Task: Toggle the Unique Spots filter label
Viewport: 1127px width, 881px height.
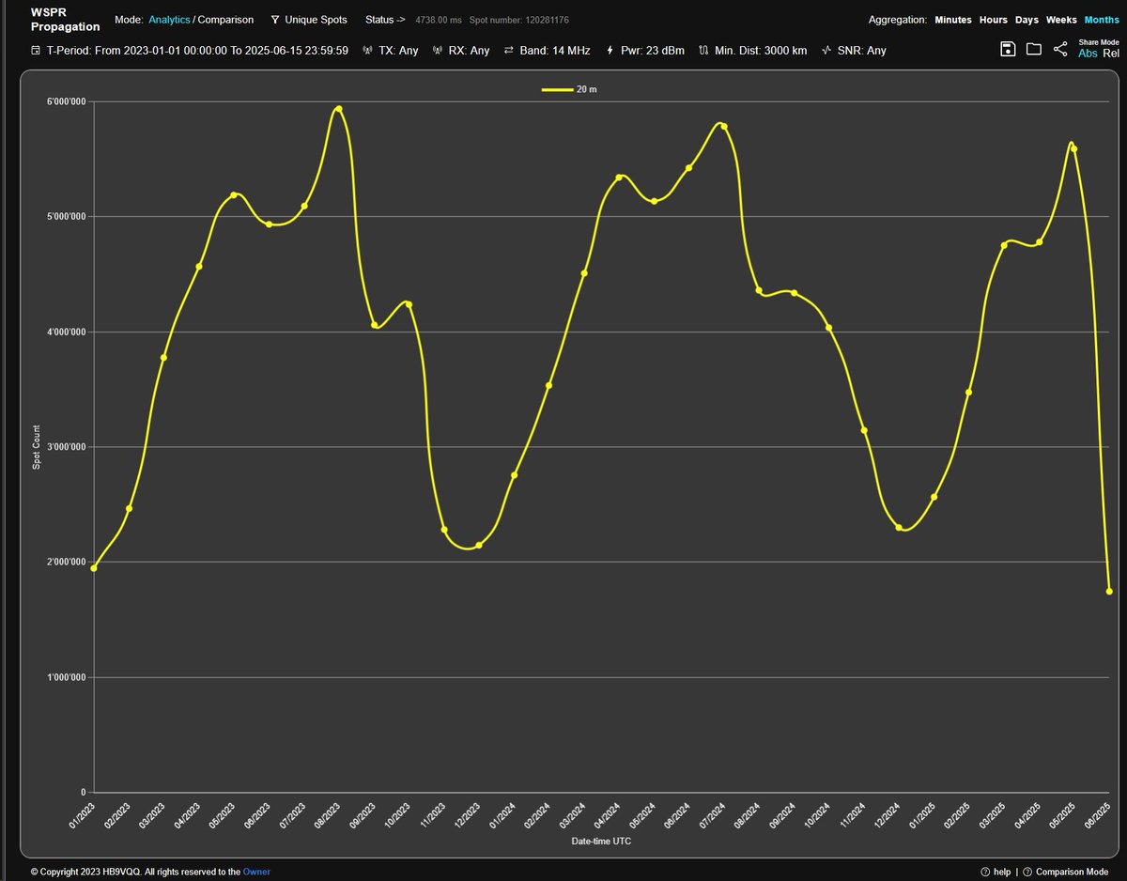Action: 316,20
